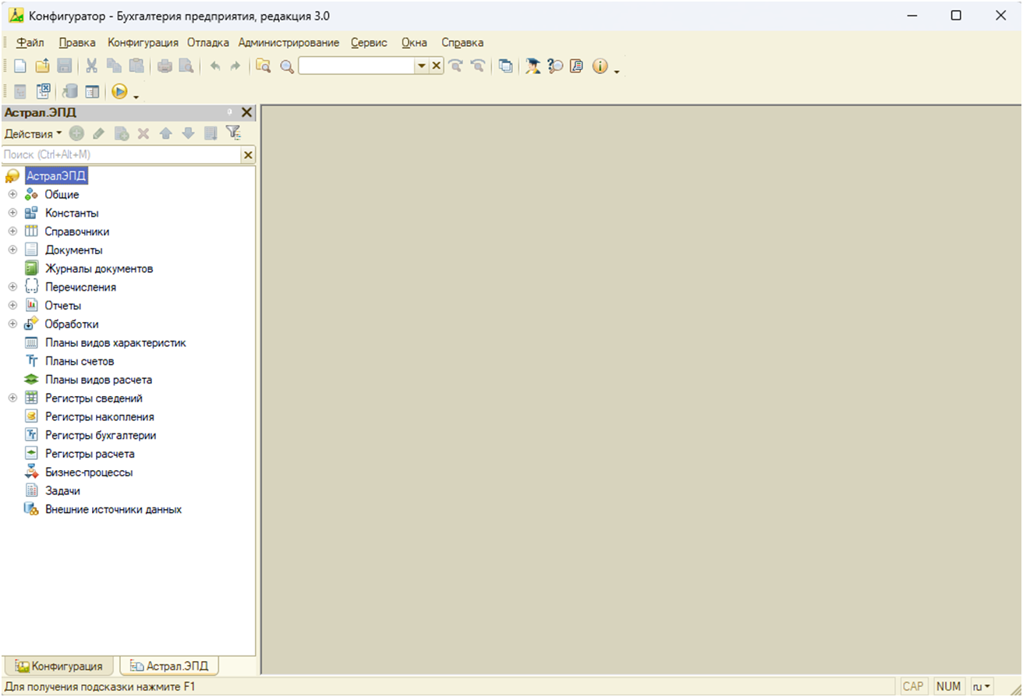
Task: Click the Поиск (Ctrl+Alt+M) search field
Action: click(x=122, y=155)
